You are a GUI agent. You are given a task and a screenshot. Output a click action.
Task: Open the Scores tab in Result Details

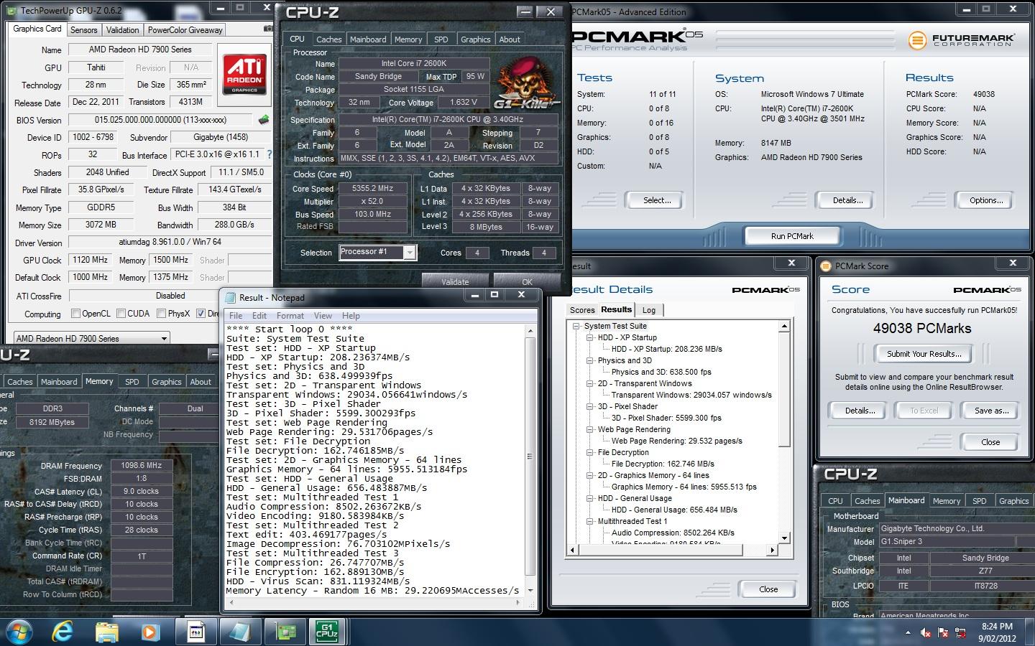click(582, 310)
